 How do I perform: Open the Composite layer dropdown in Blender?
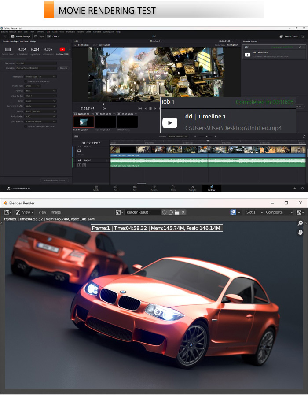pyautogui.click(x=279, y=212)
